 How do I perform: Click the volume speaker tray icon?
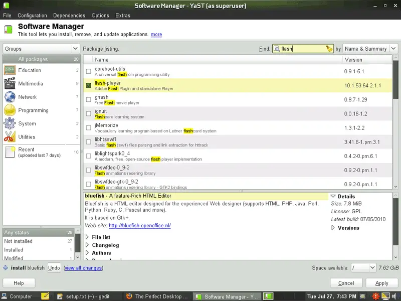point(394,296)
